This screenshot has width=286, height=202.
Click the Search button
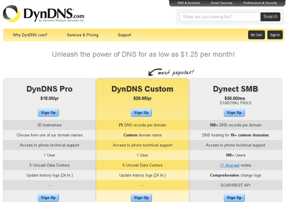pos(270,17)
